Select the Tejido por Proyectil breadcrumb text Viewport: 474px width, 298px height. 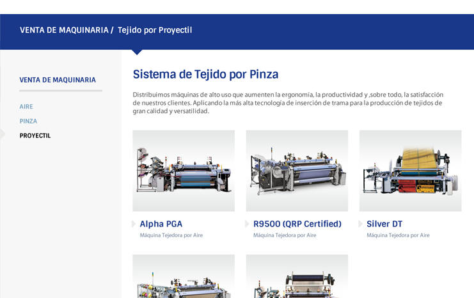tap(155, 30)
